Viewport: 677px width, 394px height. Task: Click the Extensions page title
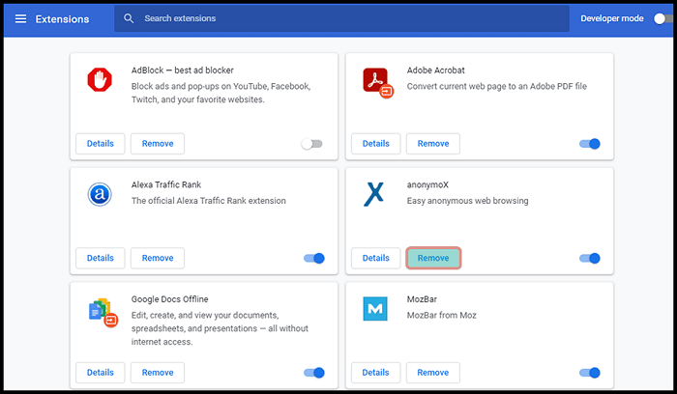[x=62, y=19]
